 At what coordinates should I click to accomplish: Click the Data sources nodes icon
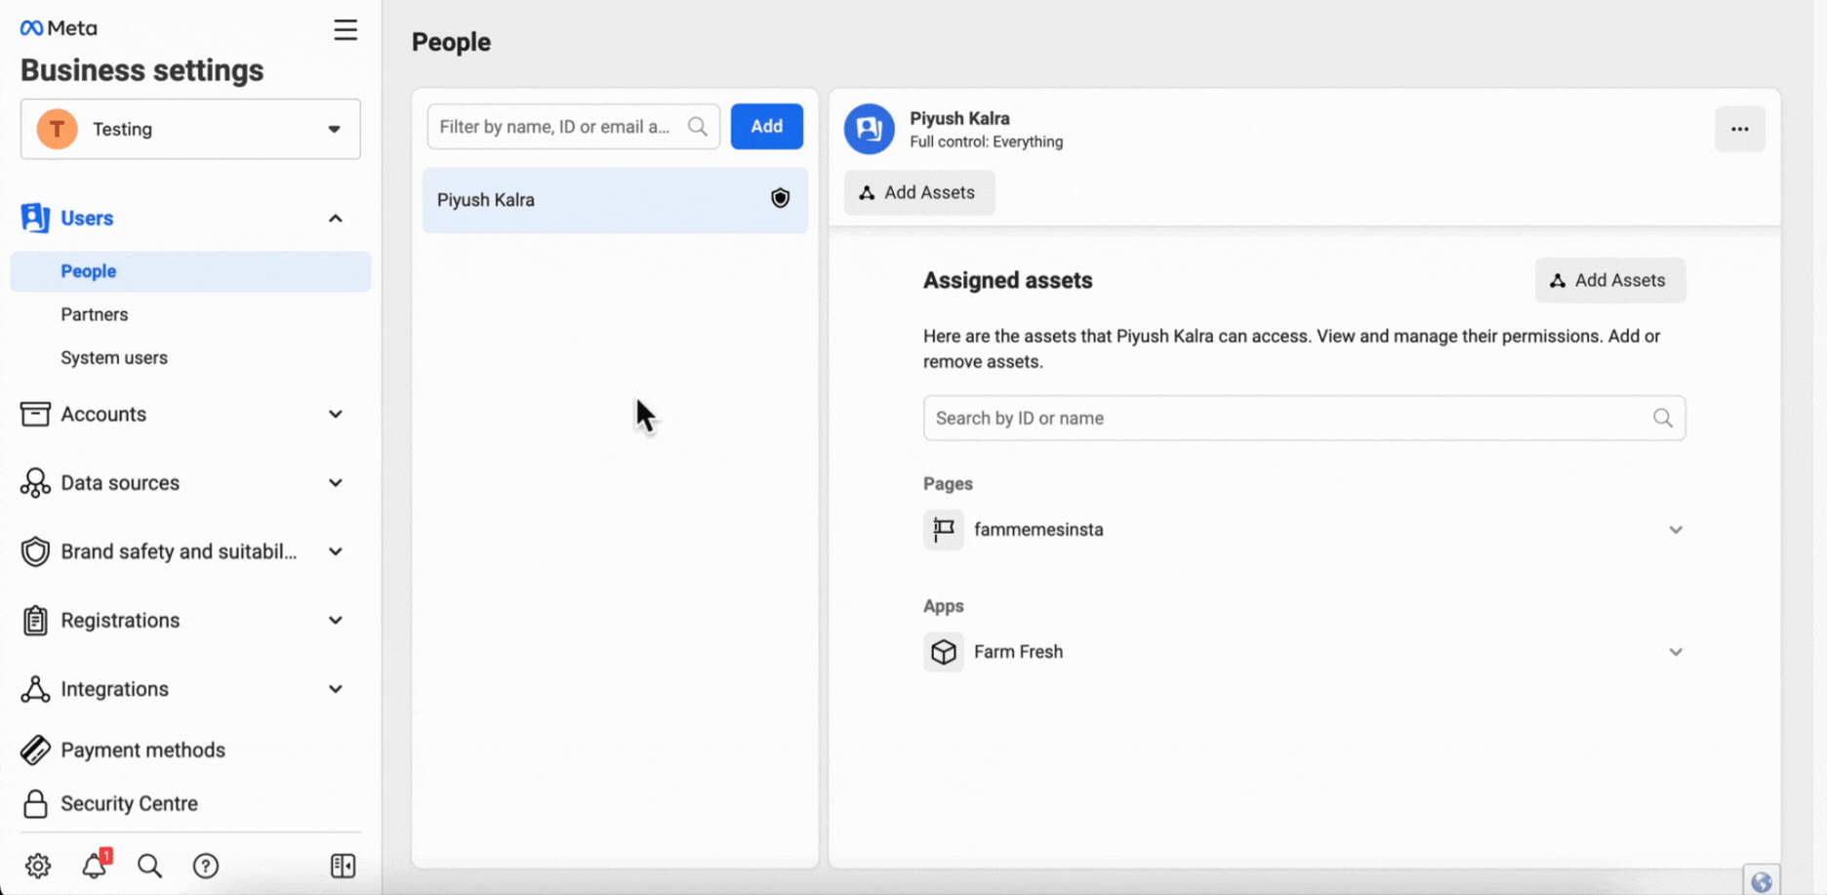coord(35,483)
